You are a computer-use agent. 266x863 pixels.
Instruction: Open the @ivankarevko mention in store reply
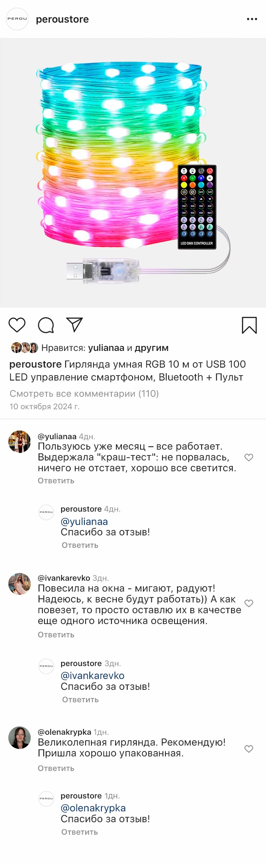point(92,676)
